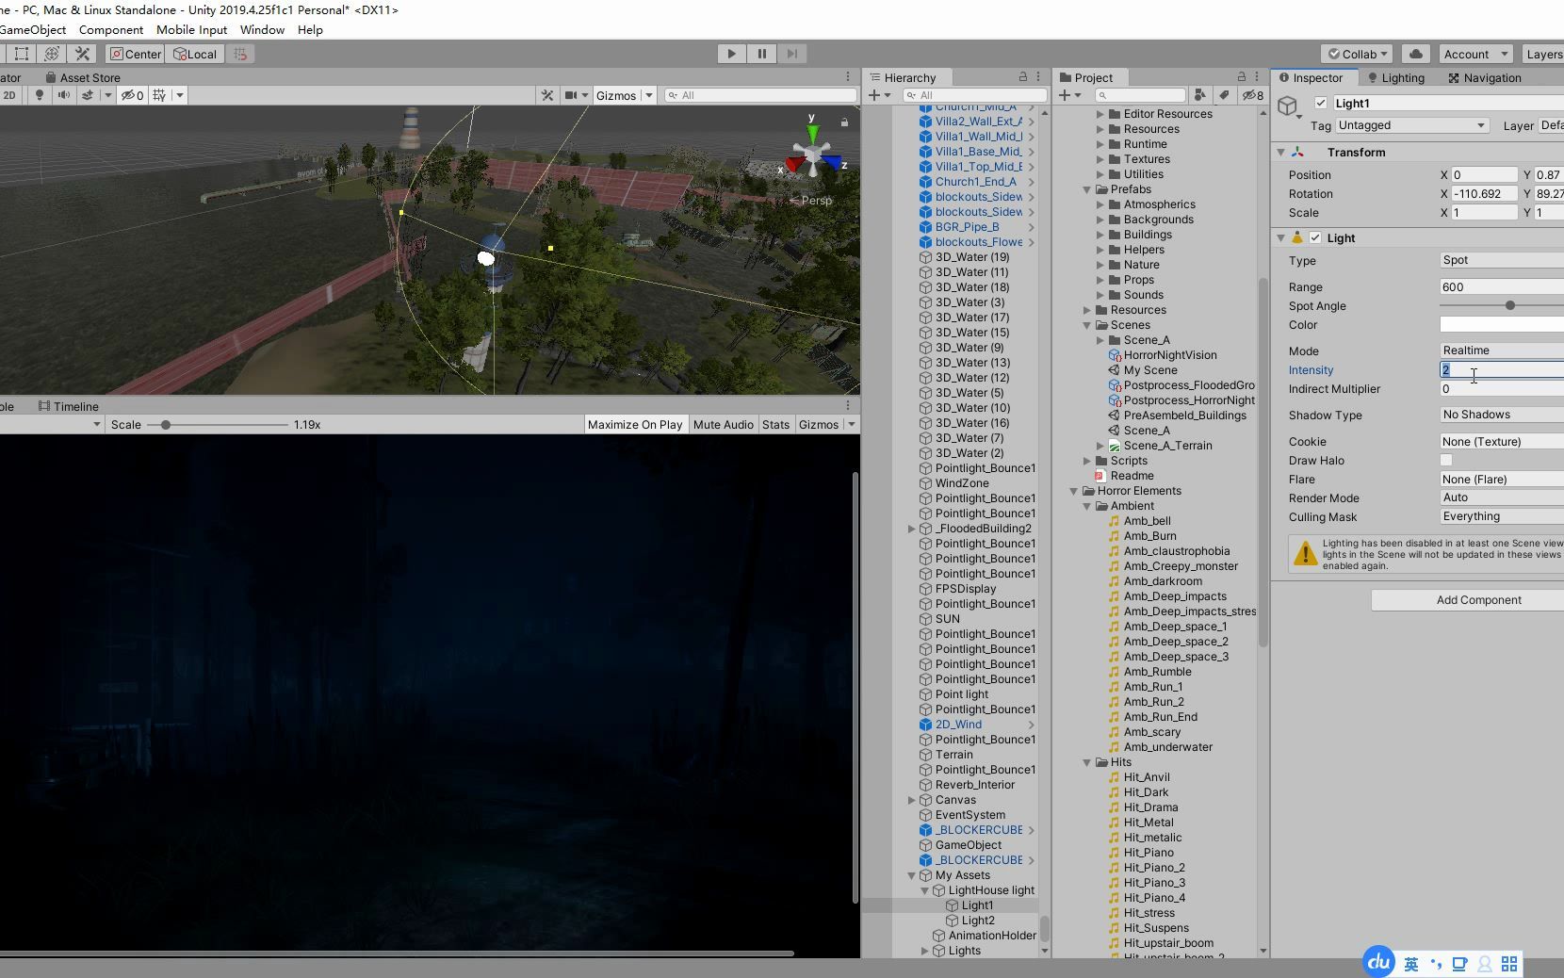1564x978 pixels.
Task: Select the Rect Transform tool
Action: 21,54
